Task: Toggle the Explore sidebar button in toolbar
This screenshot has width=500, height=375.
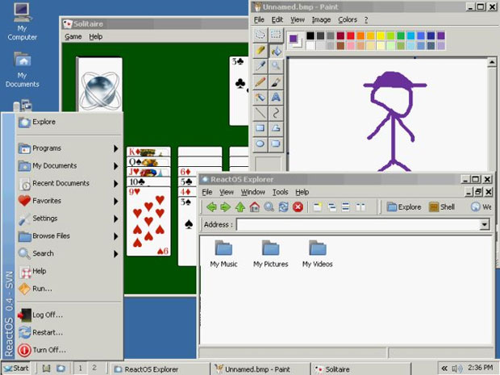Action: (404, 207)
